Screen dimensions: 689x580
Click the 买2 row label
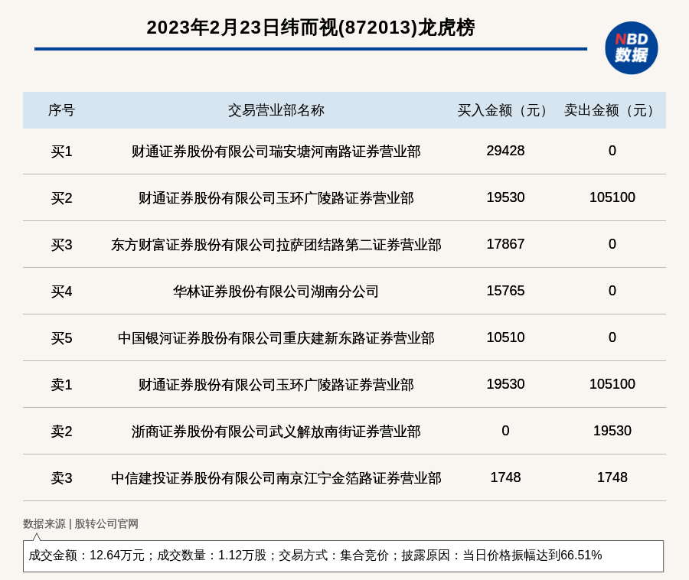[x=61, y=198]
